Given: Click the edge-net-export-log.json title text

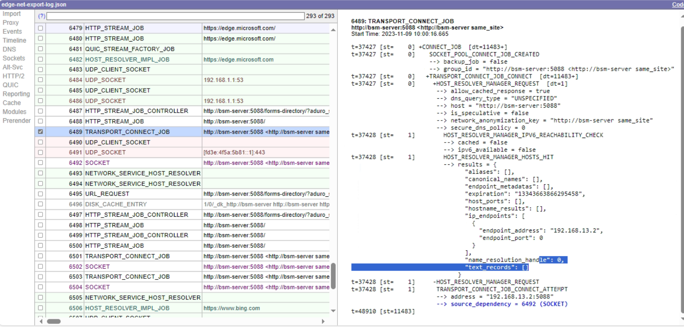Looking at the screenshot, I should 34,4.
